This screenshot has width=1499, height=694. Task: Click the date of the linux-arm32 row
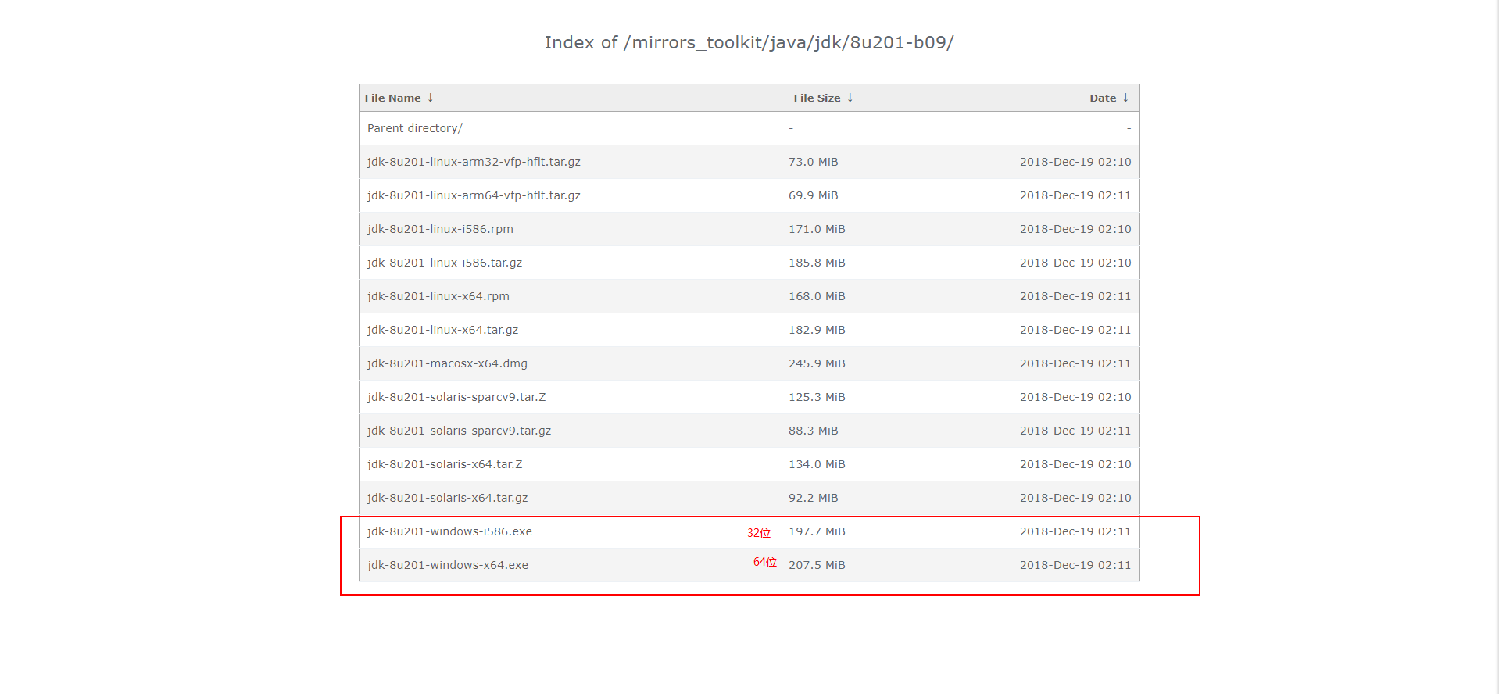coord(1075,162)
